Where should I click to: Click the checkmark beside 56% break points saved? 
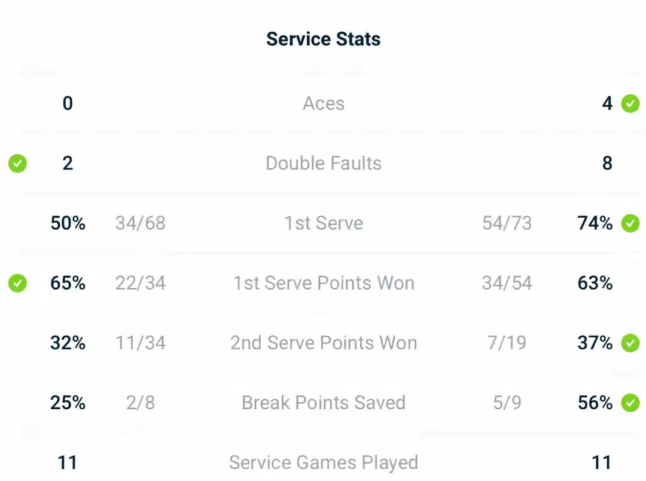(630, 403)
